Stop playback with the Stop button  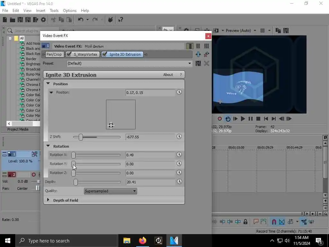pos(258,119)
